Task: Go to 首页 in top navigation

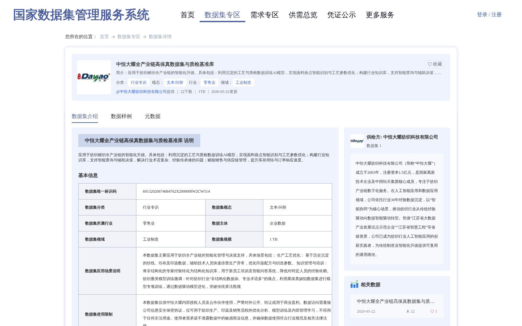Action: (188, 15)
